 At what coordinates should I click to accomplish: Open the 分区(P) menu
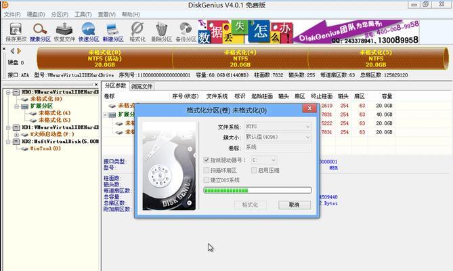click(x=60, y=14)
